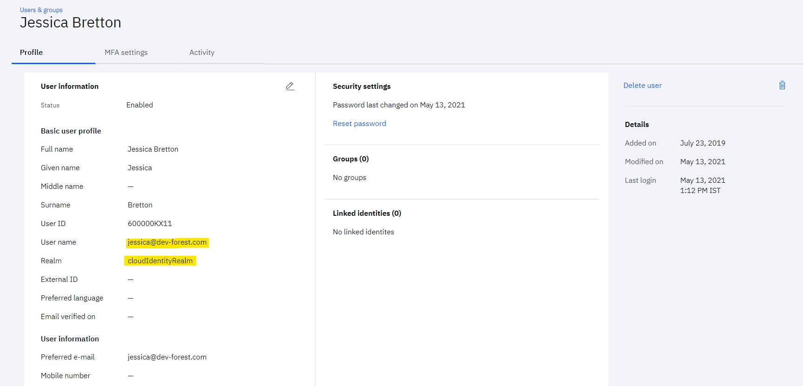Go back to Users & groups breadcrumb
Viewport: 803px width, 386px height.
click(x=41, y=10)
